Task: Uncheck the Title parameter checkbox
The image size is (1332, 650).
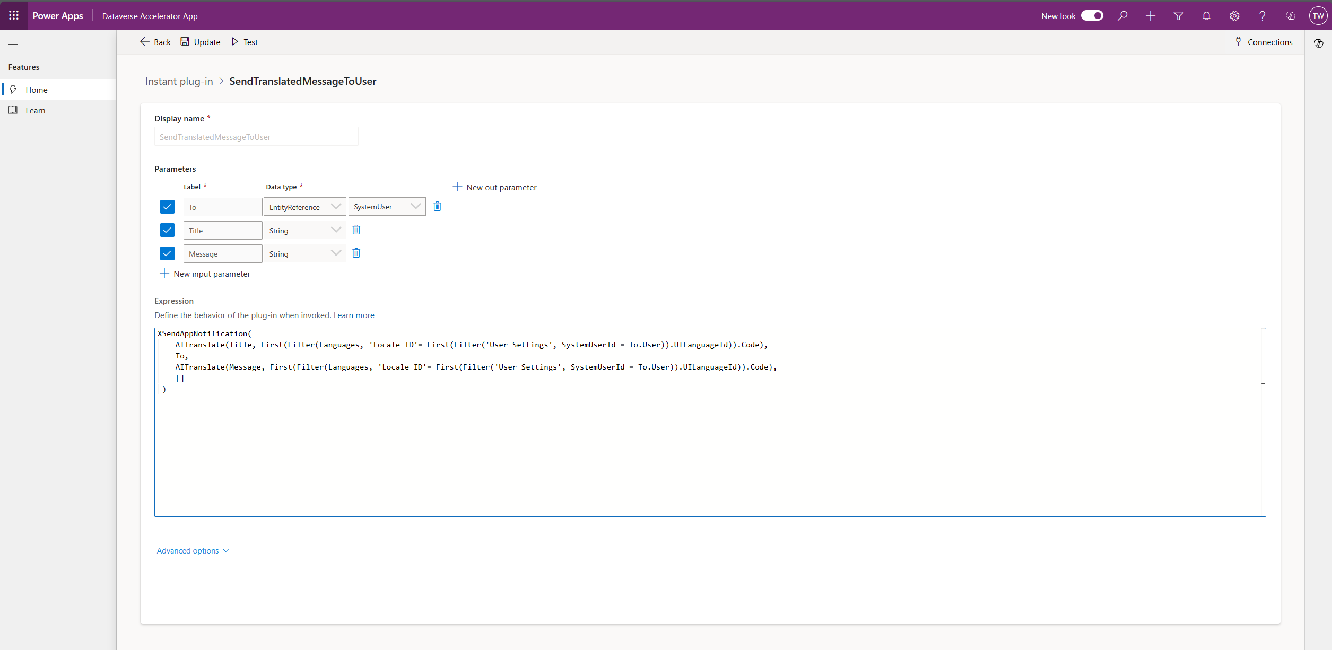Action: [167, 230]
